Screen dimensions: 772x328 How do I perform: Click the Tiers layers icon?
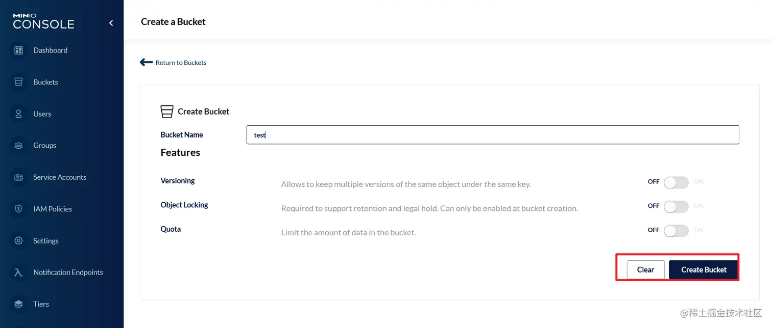[x=19, y=304]
